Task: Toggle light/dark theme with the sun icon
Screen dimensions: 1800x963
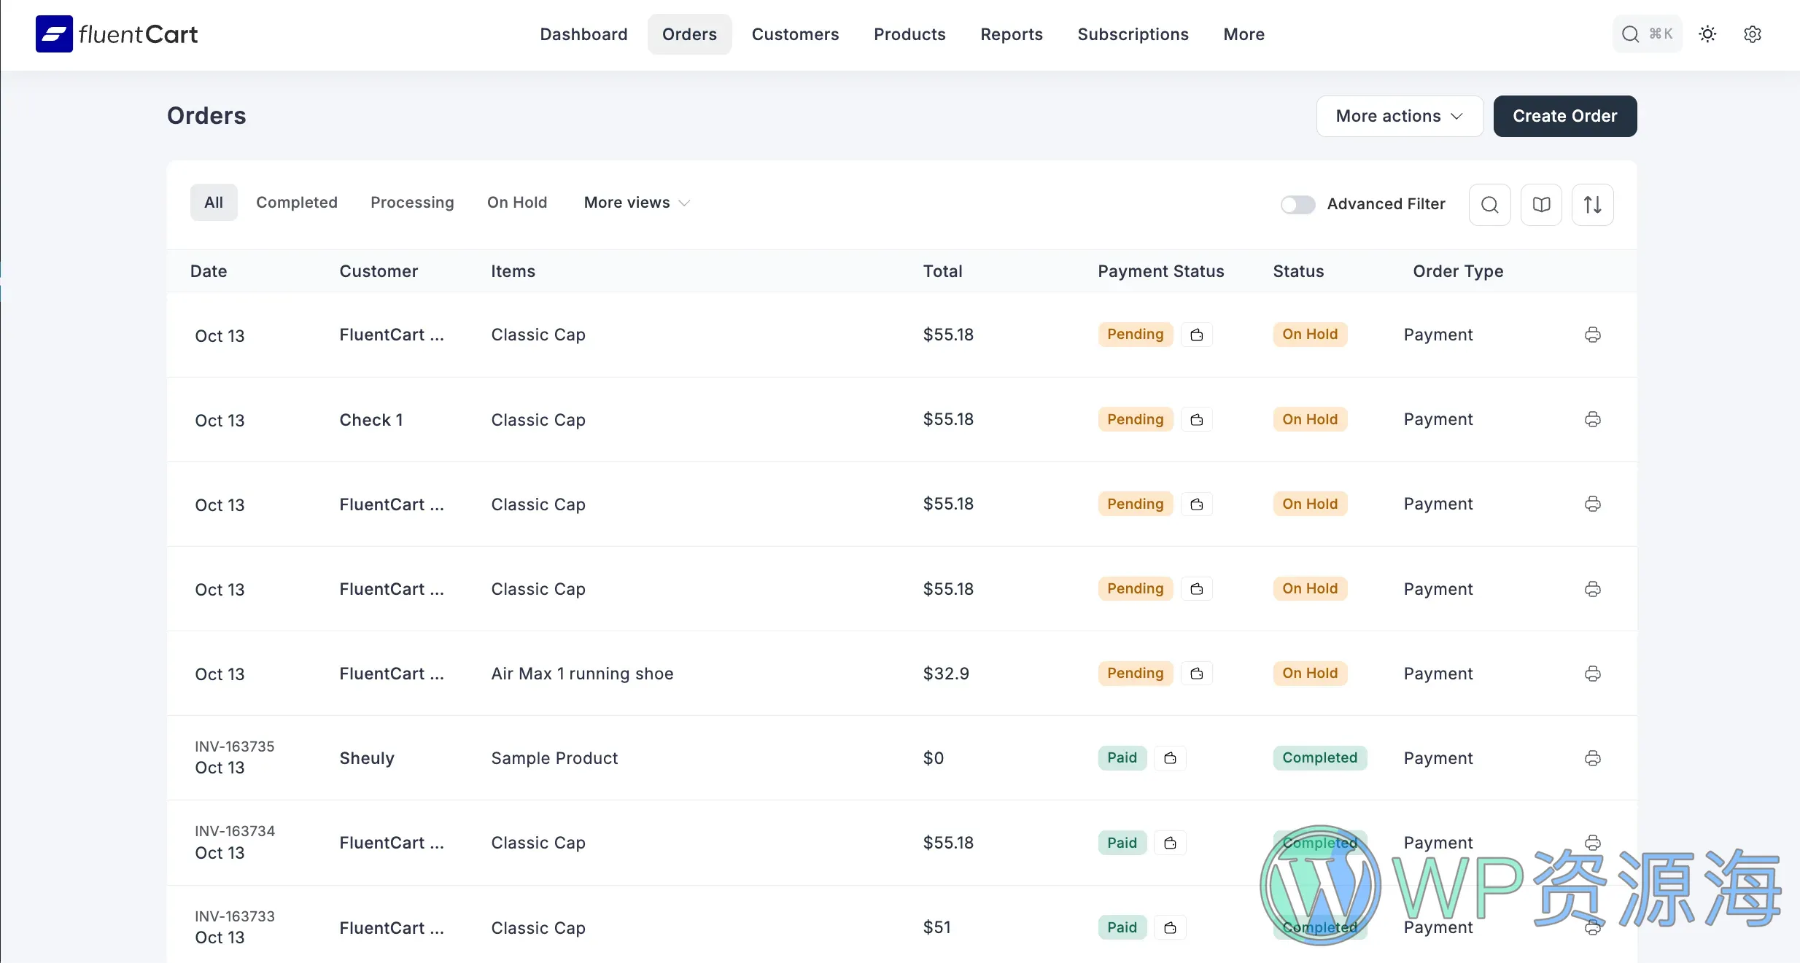Action: pyautogui.click(x=1707, y=34)
